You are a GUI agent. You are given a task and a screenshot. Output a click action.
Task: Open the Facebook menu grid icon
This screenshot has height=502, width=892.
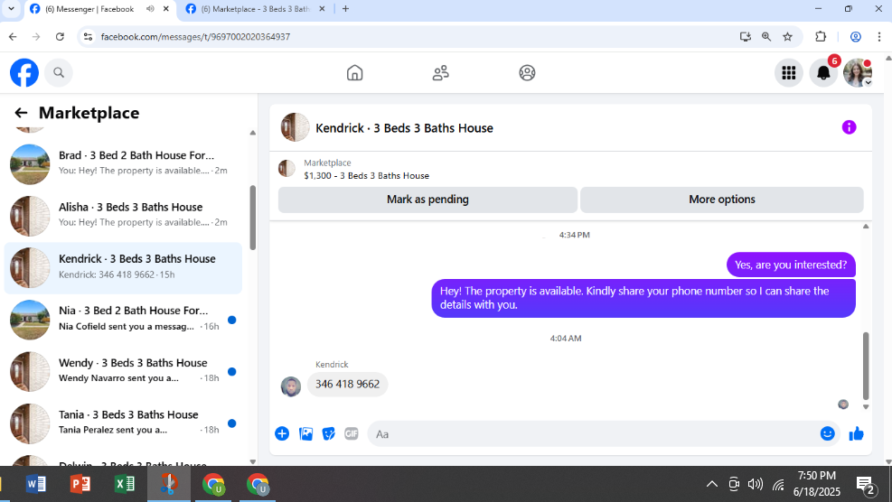click(x=788, y=73)
